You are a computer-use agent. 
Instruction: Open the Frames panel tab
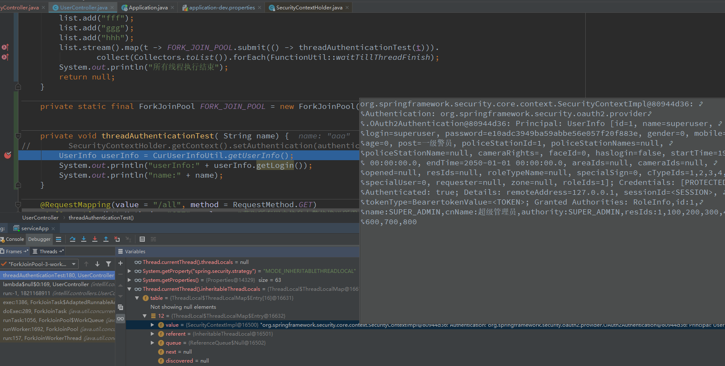click(14, 252)
